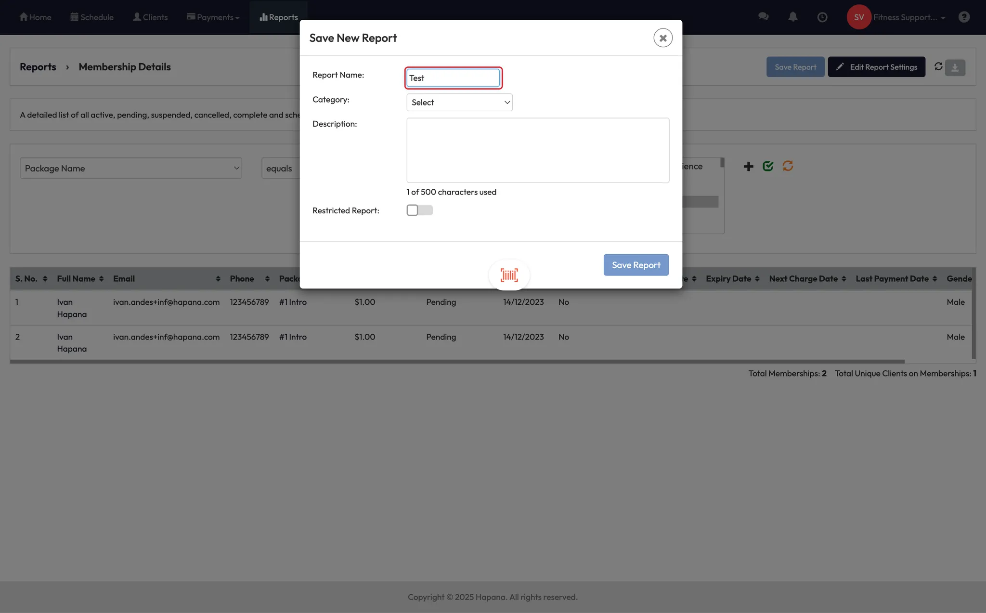Click the green apply filter check icon
This screenshot has height=613, width=986.
[768, 166]
